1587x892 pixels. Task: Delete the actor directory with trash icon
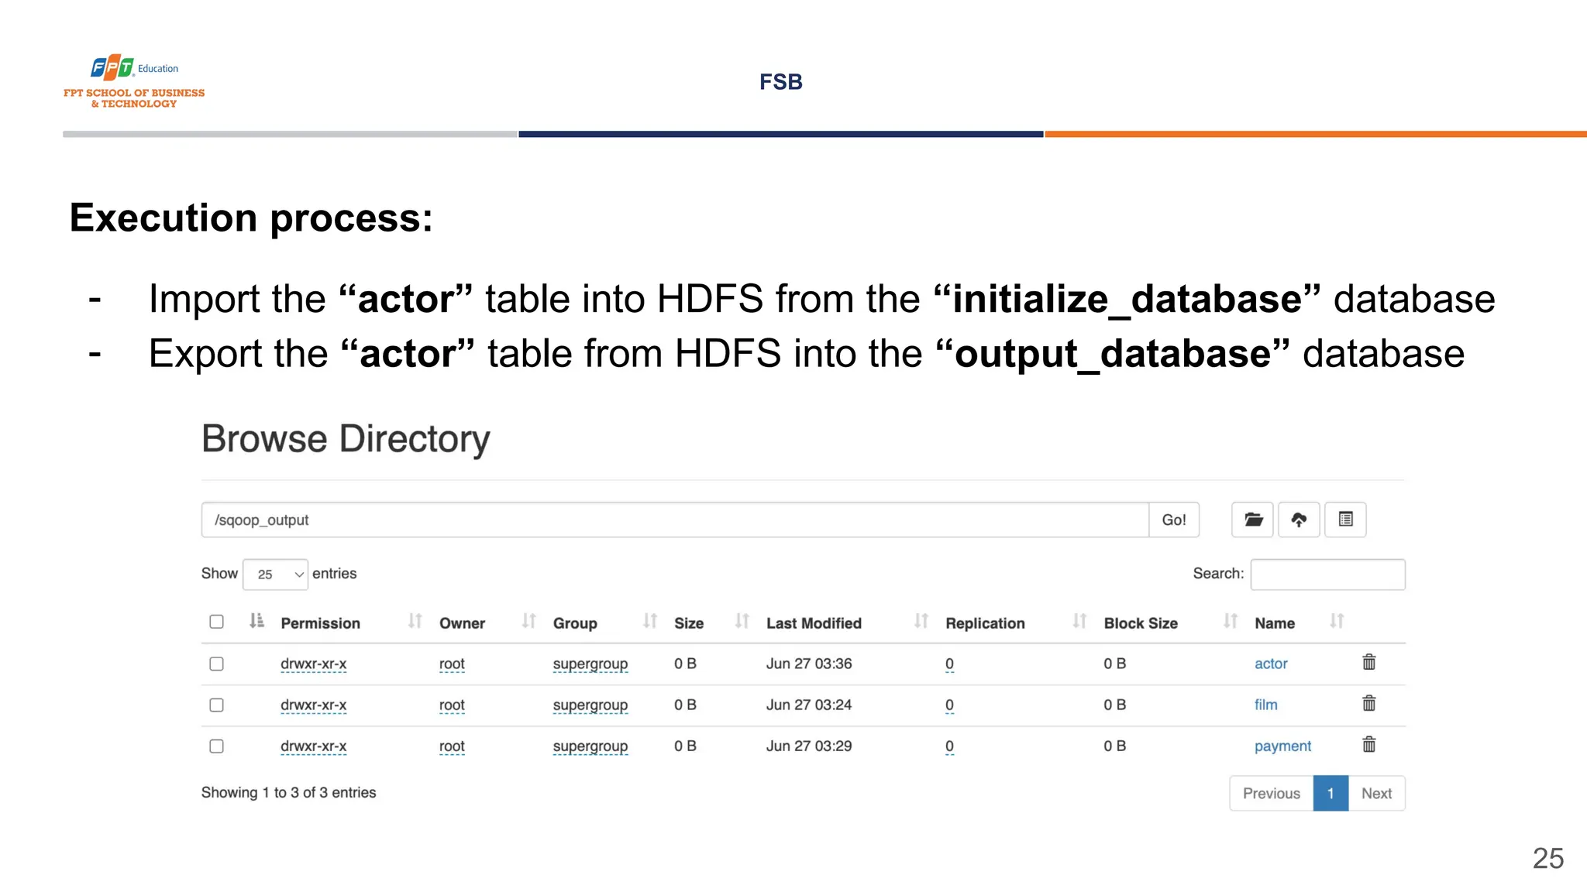tap(1368, 663)
